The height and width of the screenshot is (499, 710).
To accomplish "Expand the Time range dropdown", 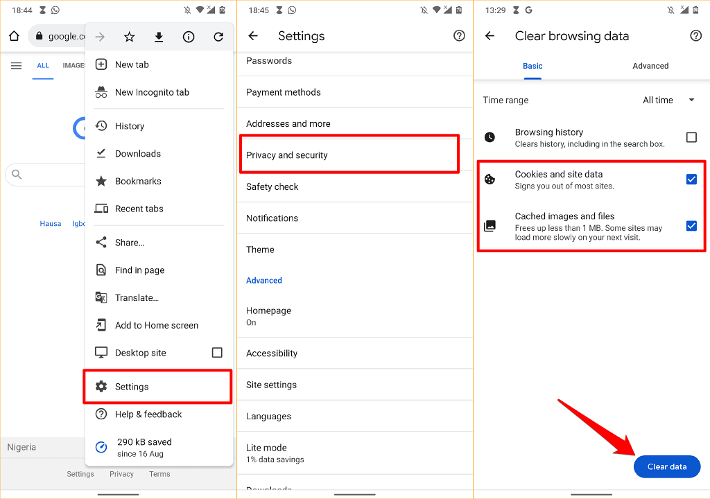I will (668, 100).
